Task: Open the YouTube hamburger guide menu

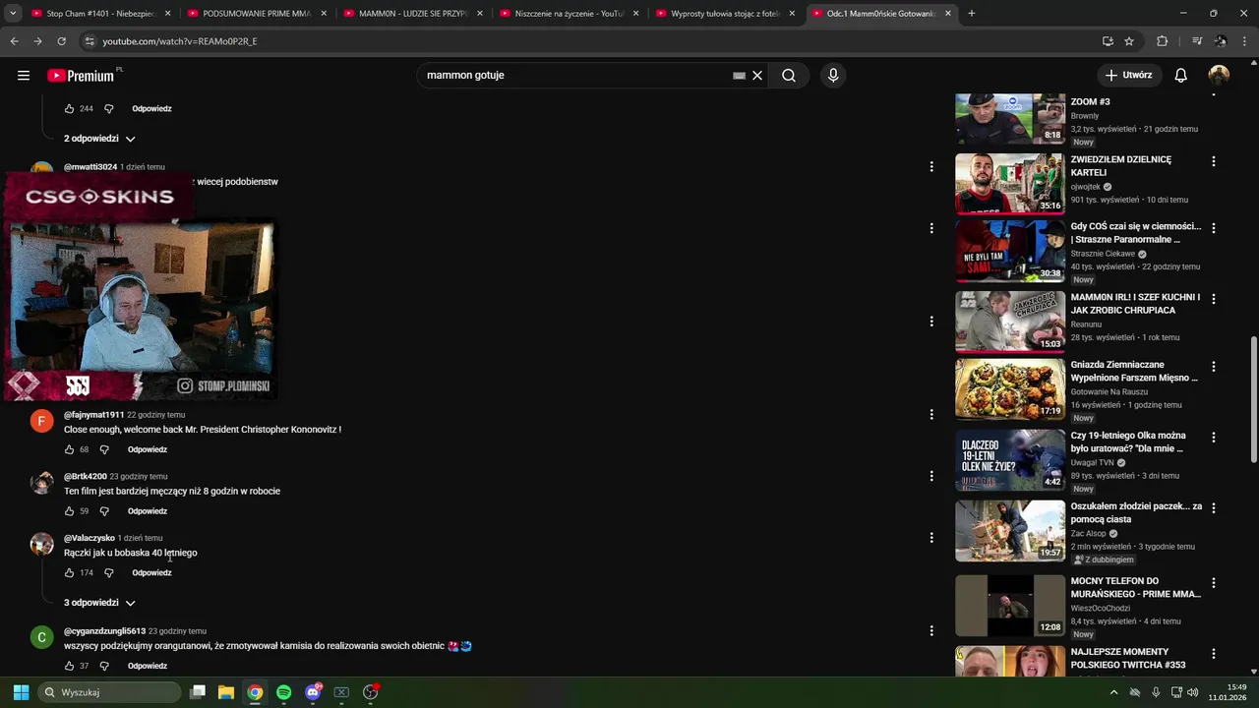Action: [x=24, y=75]
